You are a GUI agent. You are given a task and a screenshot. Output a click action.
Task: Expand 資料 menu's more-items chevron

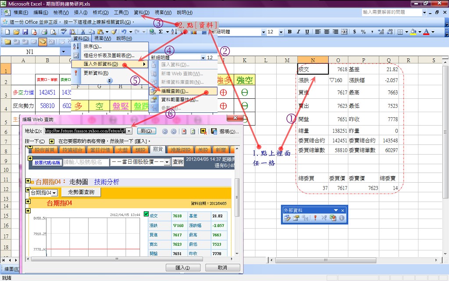(109, 81)
